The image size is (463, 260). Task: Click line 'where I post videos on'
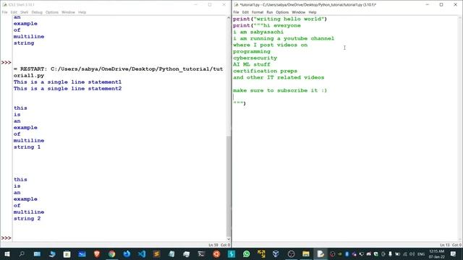pos(271,45)
